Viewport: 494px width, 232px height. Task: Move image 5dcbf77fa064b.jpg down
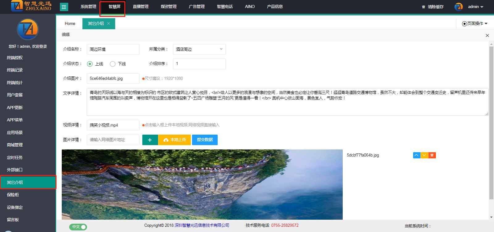pos(424,155)
